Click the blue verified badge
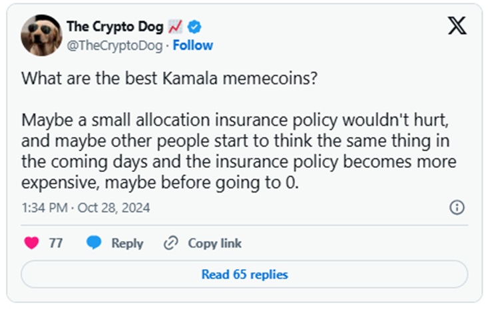Viewport: 488px width, 309px height. pos(195,27)
